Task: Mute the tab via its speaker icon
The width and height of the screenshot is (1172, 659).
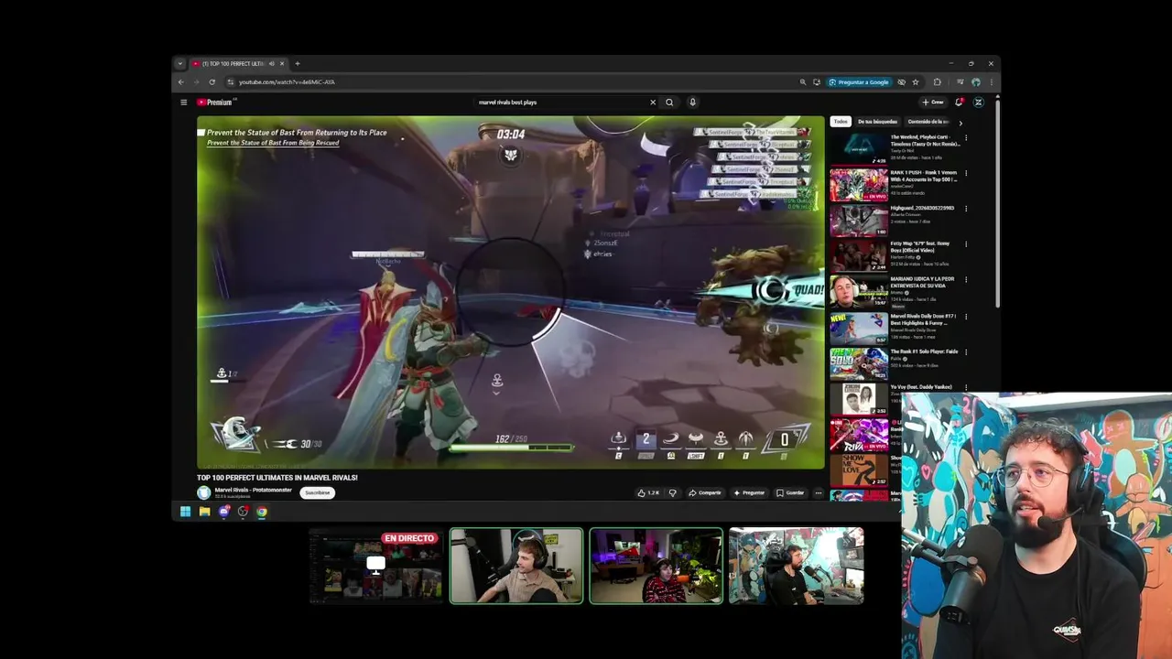Action: click(272, 64)
